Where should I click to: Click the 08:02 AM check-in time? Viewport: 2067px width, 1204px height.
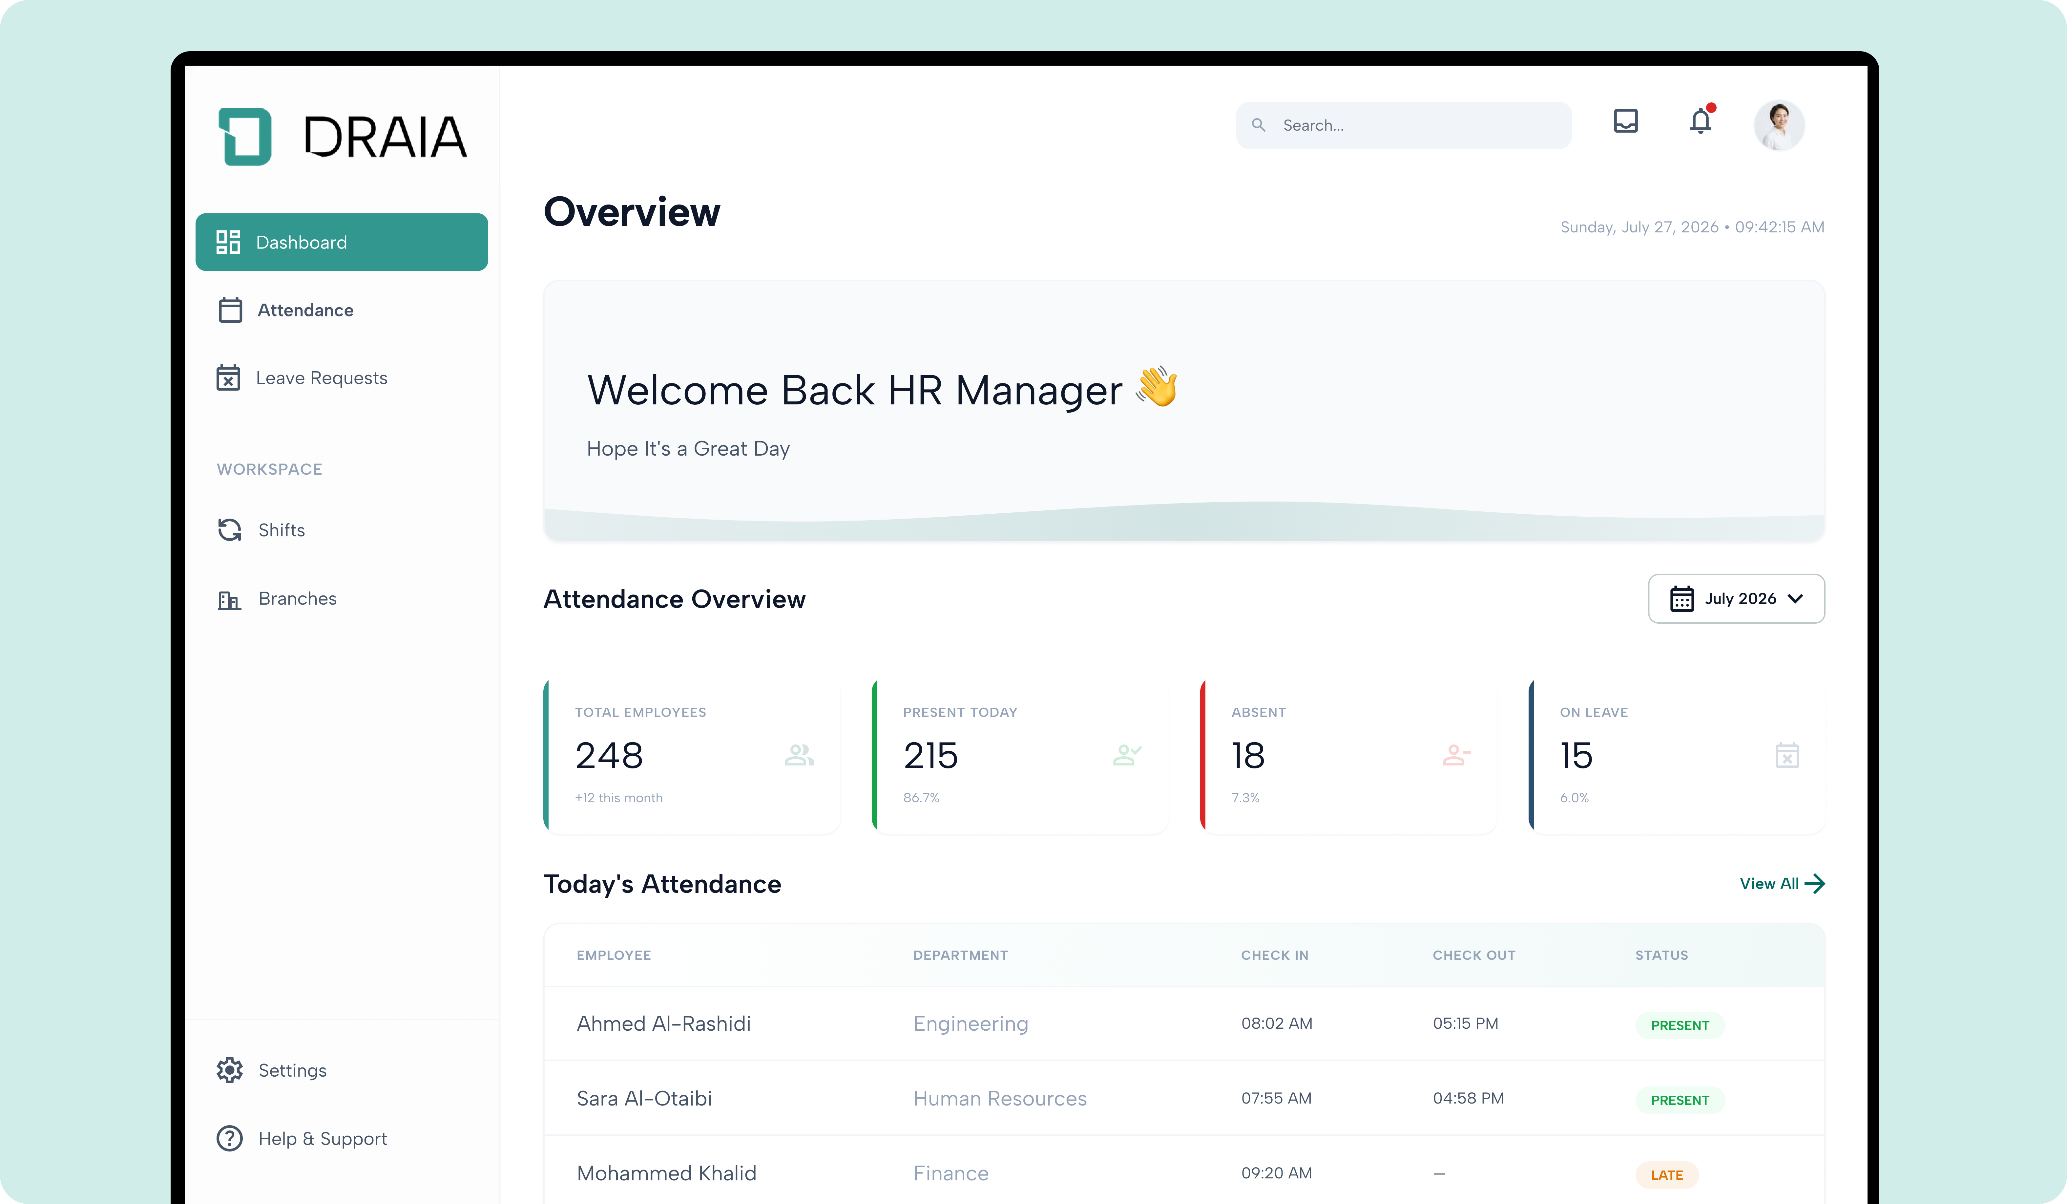click(x=1276, y=1023)
